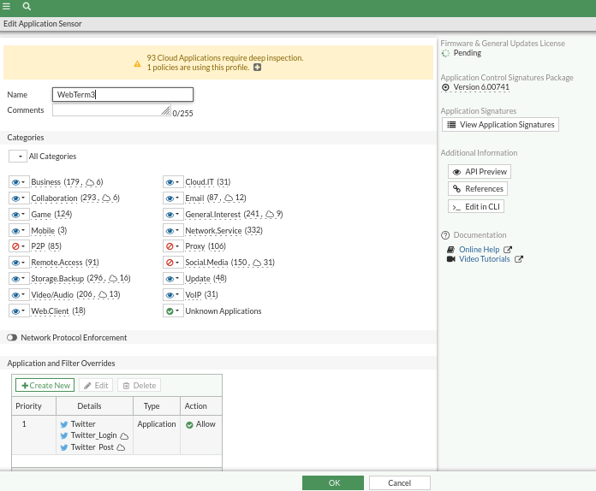Click the Twitter bird icon in Details

pyautogui.click(x=63, y=424)
